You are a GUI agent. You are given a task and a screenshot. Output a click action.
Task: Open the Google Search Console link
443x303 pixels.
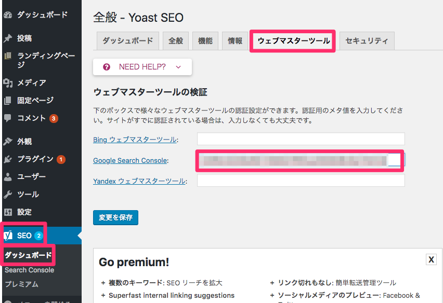click(x=130, y=160)
